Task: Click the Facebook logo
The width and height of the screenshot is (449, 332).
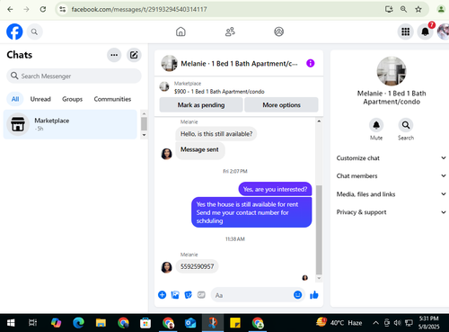Action: [x=14, y=31]
